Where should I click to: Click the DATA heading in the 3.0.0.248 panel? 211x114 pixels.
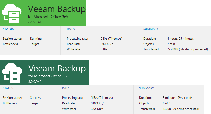pos(66,88)
